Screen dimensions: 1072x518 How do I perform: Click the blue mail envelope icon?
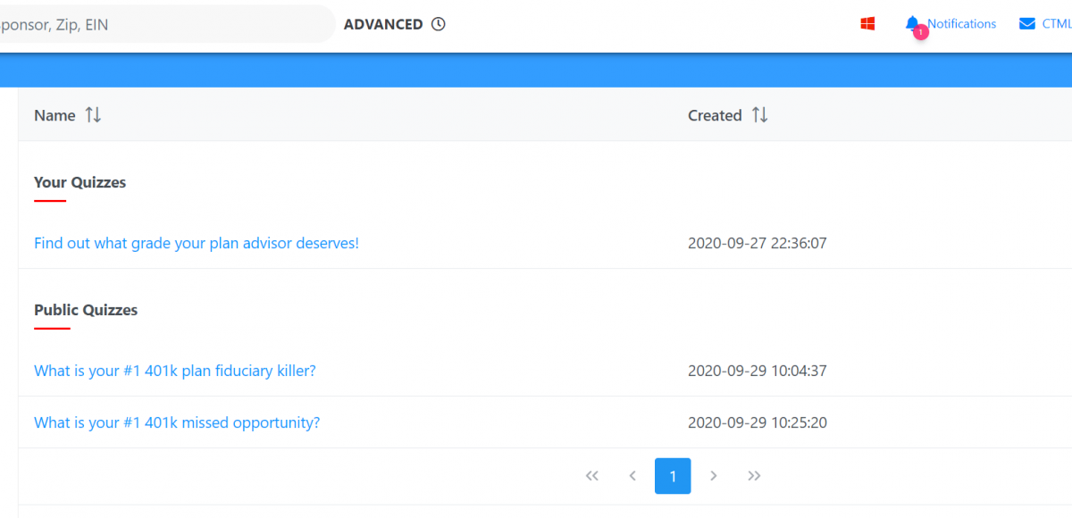[x=1027, y=24]
